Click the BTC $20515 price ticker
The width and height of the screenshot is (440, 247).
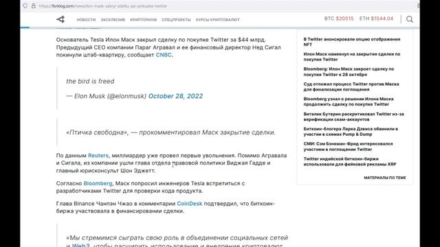point(339,19)
